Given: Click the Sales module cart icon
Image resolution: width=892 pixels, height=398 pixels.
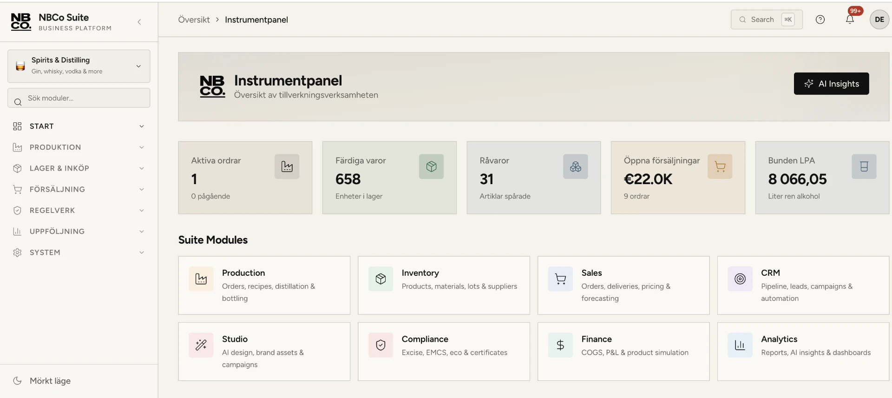Looking at the screenshot, I should click(560, 279).
